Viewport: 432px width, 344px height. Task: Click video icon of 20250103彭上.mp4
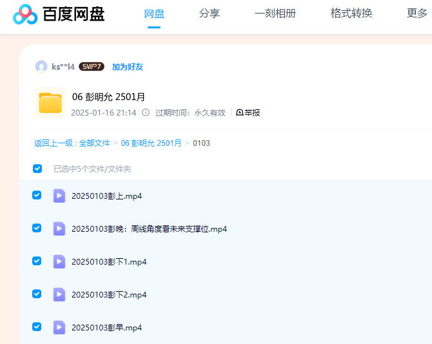[x=59, y=196]
